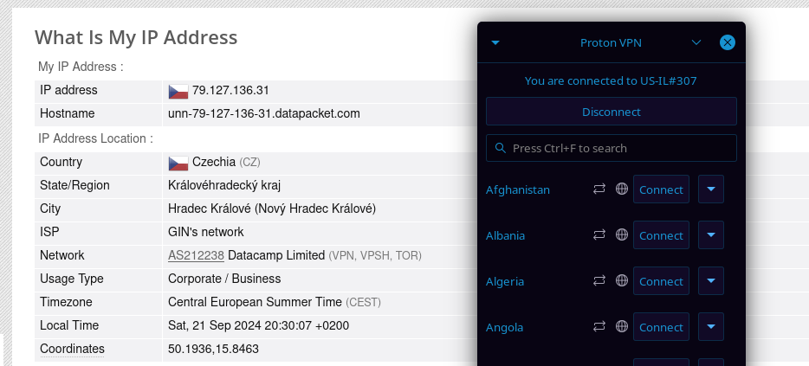Expand the chevron next to Proton VPN title
This screenshot has height=366, width=809.
[x=696, y=42]
